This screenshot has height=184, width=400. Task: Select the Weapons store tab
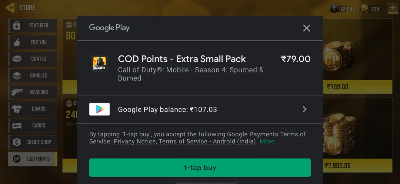33,92
